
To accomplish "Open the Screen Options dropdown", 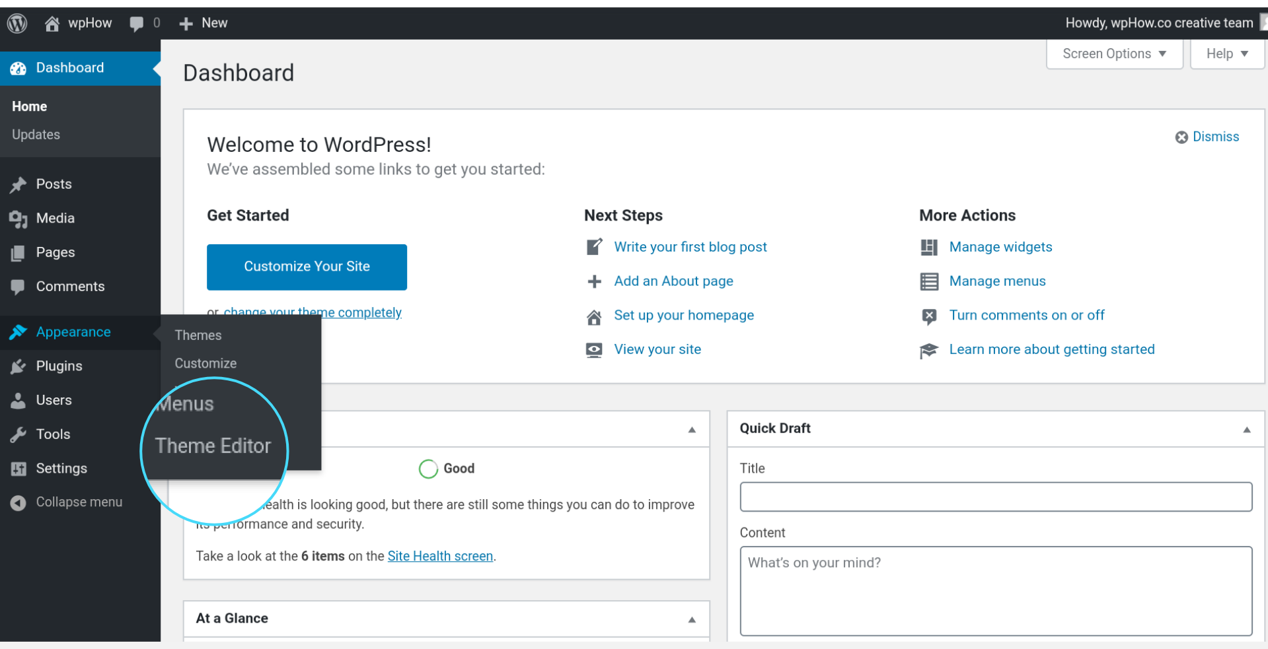I will (1113, 53).
